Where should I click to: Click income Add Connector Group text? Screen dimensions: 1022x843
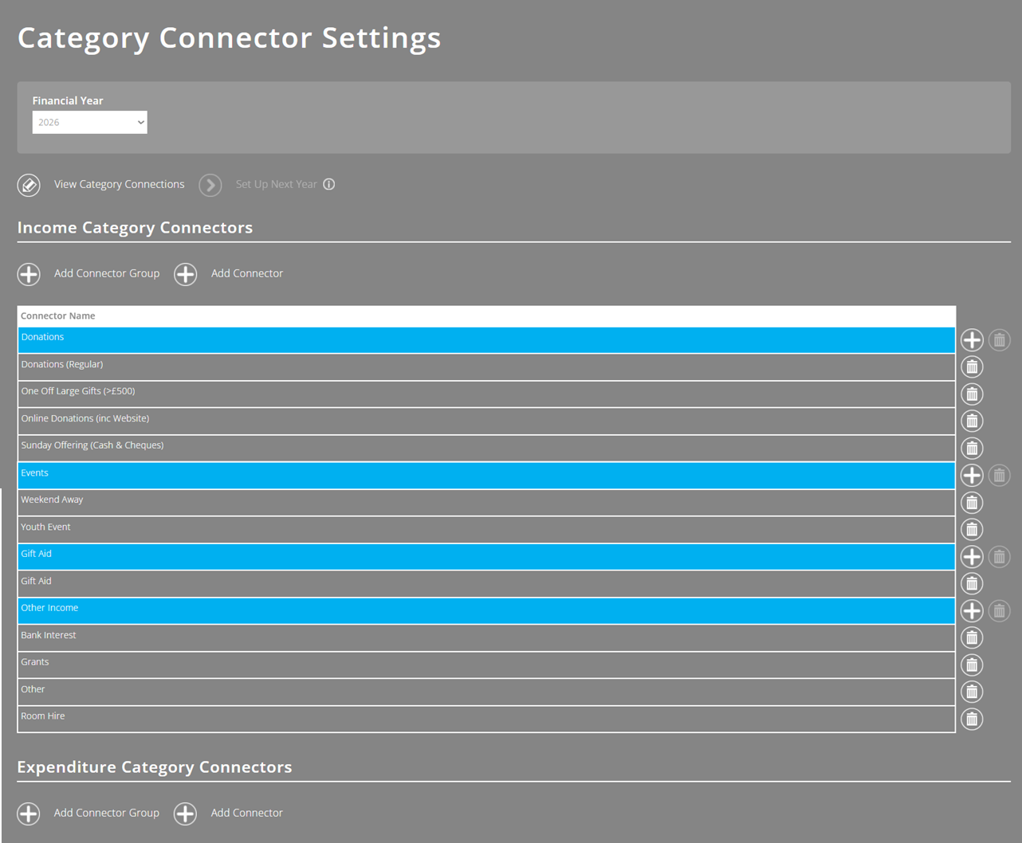[107, 273]
